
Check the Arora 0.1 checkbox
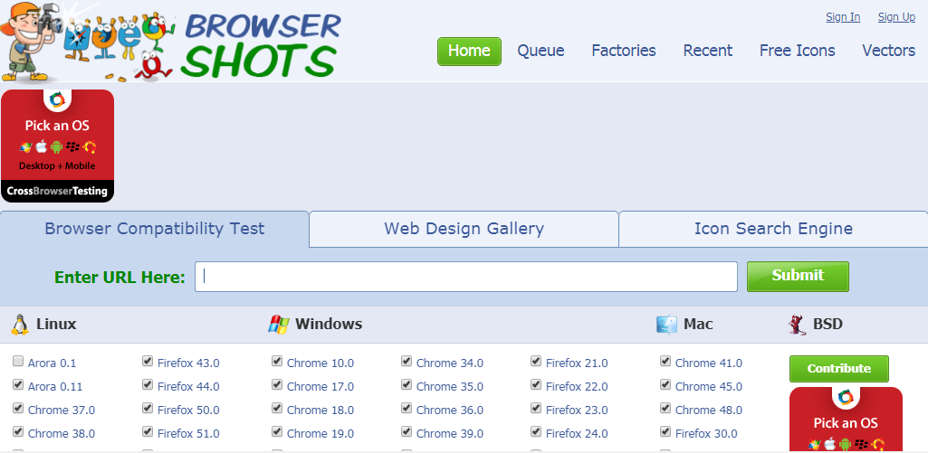[18, 361]
